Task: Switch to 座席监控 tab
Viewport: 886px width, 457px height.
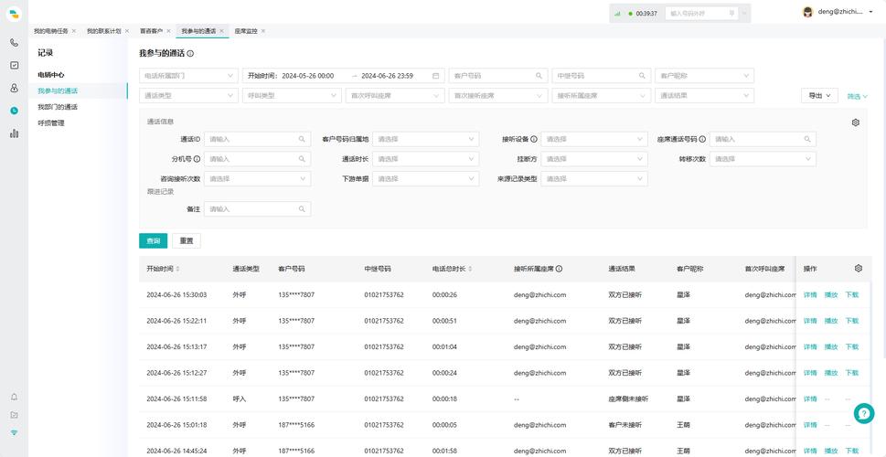Action: pos(246,31)
